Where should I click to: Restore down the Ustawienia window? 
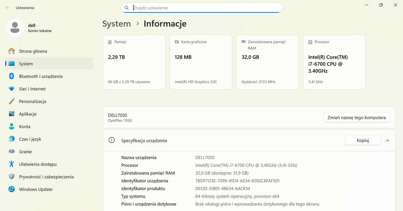(381, 5)
